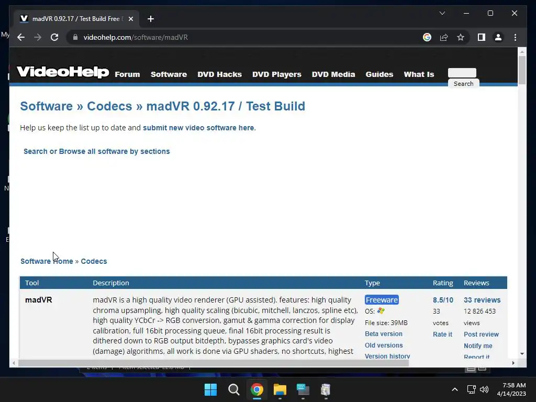This screenshot has height=402, width=536.
Task: Click the Chrome taskbar icon
Action: (x=256, y=389)
